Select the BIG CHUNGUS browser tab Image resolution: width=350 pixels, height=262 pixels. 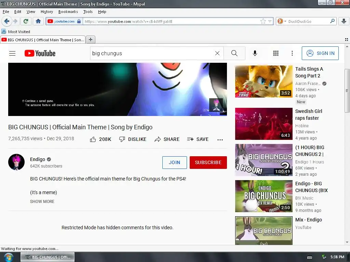pos(43,40)
